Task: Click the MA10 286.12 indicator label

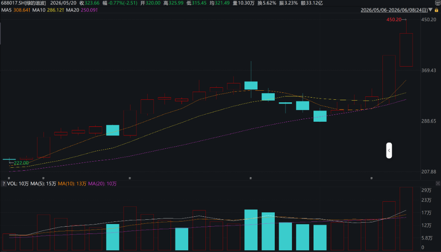Action: tap(48, 10)
